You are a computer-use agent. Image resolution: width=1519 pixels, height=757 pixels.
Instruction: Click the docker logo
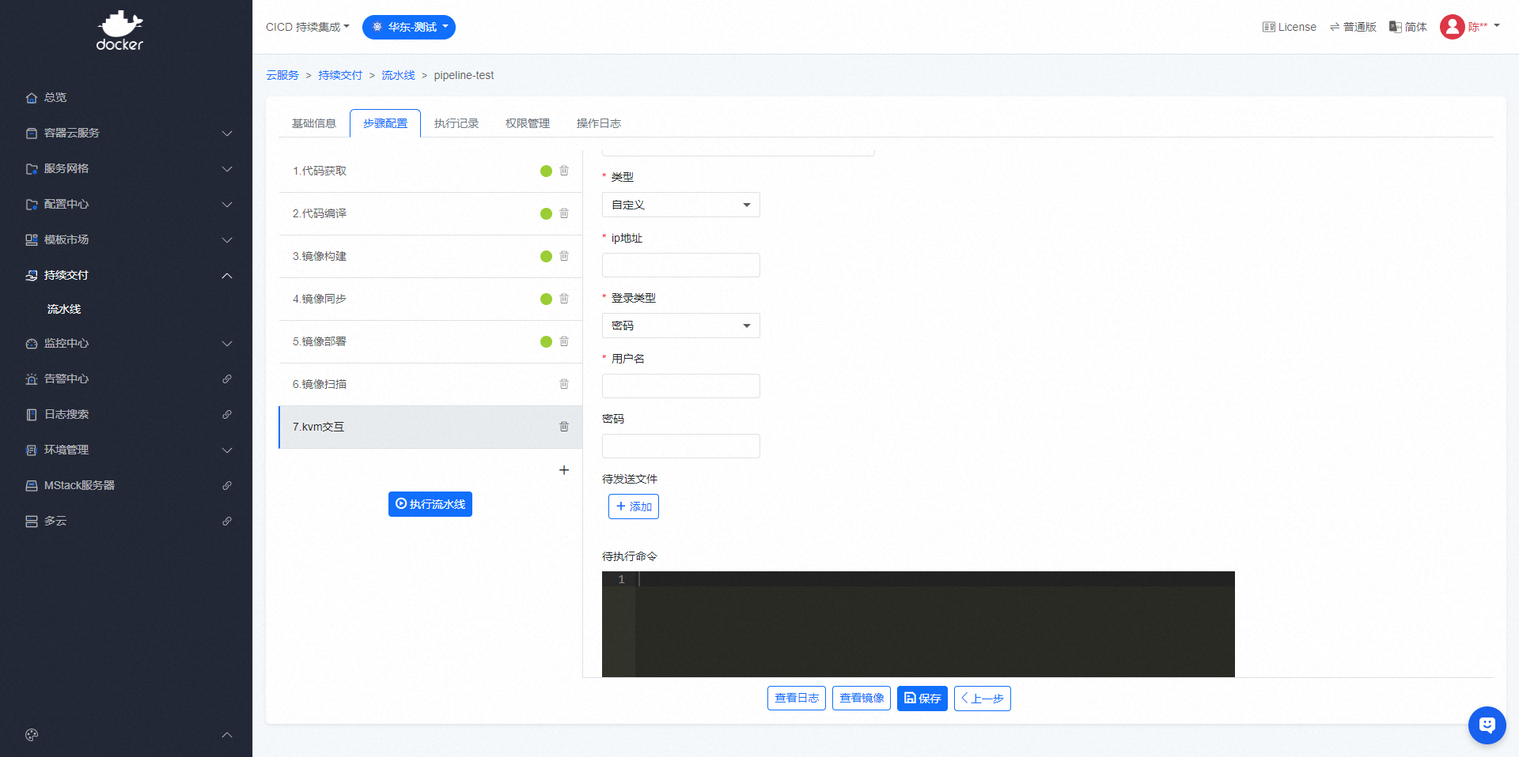(119, 32)
